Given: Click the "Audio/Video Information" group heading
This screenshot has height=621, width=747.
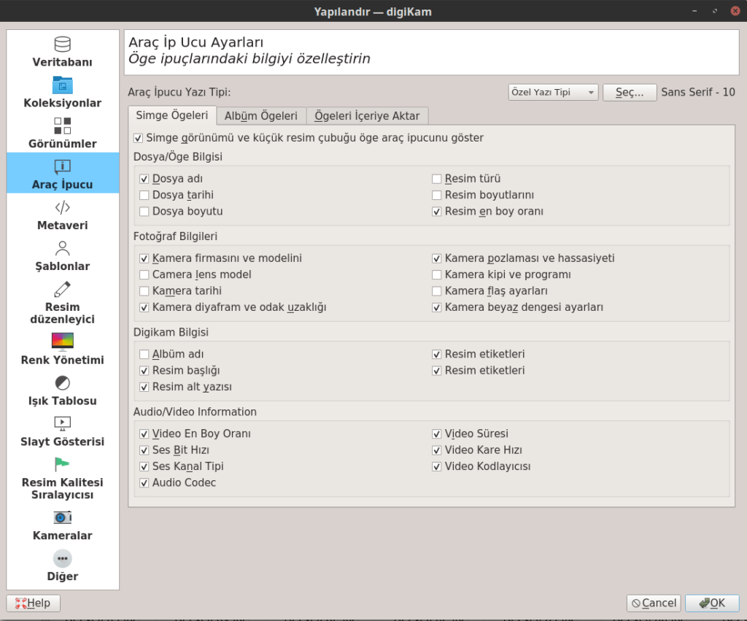Looking at the screenshot, I should 195,412.
